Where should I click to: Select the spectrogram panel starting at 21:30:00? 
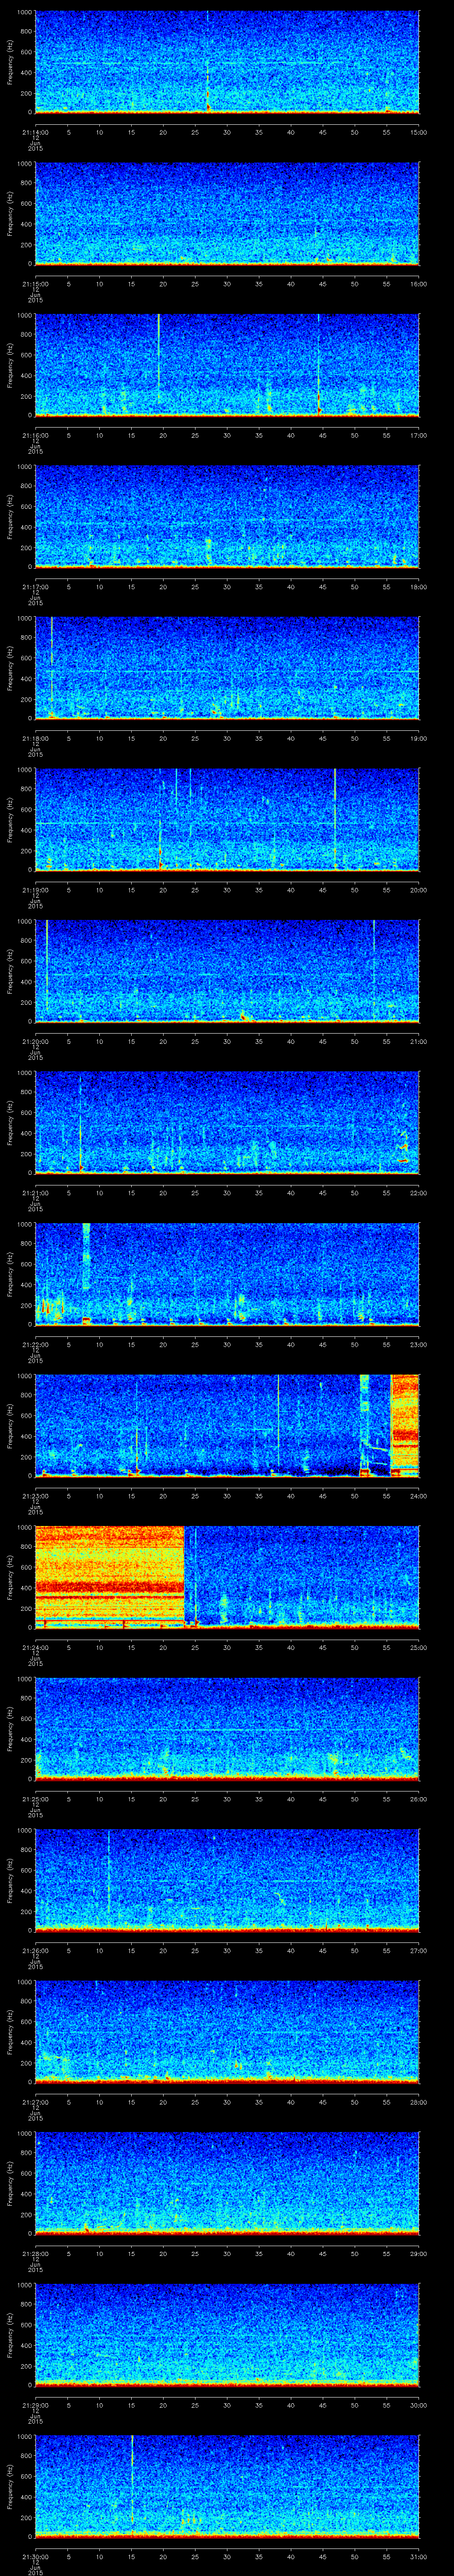(x=227, y=2486)
